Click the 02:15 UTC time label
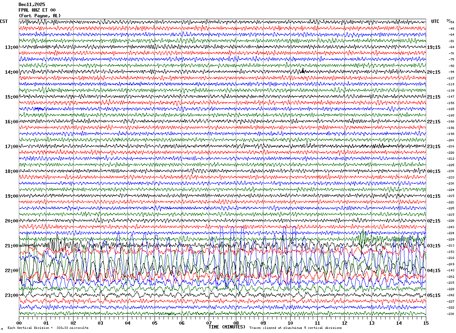Viewport: 456px width, 333px height. [x=434, y=221]
